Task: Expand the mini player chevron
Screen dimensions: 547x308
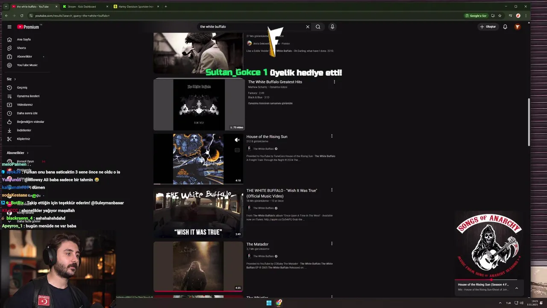Action: click(x=517, y=288)
